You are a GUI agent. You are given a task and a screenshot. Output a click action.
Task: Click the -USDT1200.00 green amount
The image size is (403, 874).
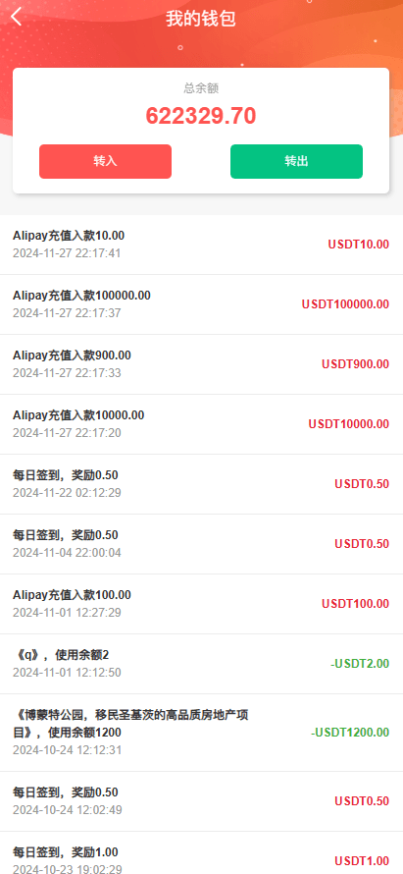click(x=350, y=733)
